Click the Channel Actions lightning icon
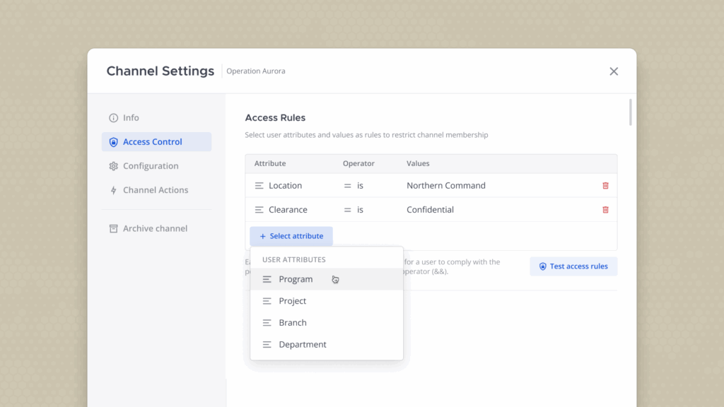Image resolution: width=724 pixels, height=407 pixels. pyautogui.click(x=113, y=190)
